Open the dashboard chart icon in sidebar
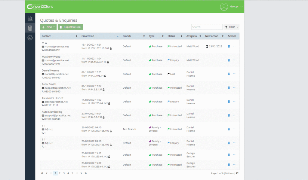This screenshot has width=308, height=180. click(x=30, y=18)
